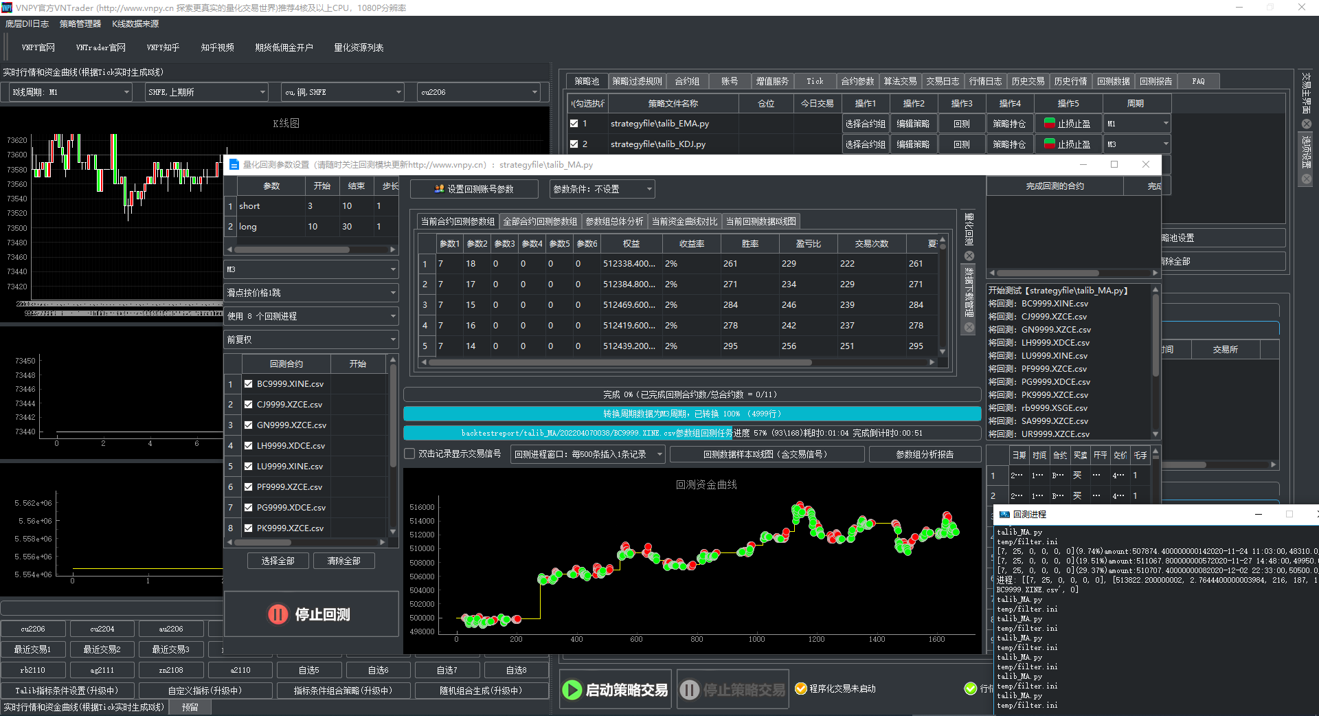Click the green 行情 status icon bottom right
The height and width of the screenshot is (716, 1319).
pos(971,689)
